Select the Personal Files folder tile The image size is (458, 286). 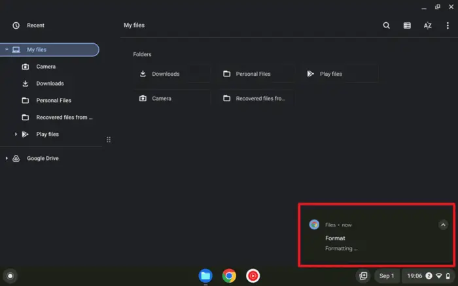256,74
